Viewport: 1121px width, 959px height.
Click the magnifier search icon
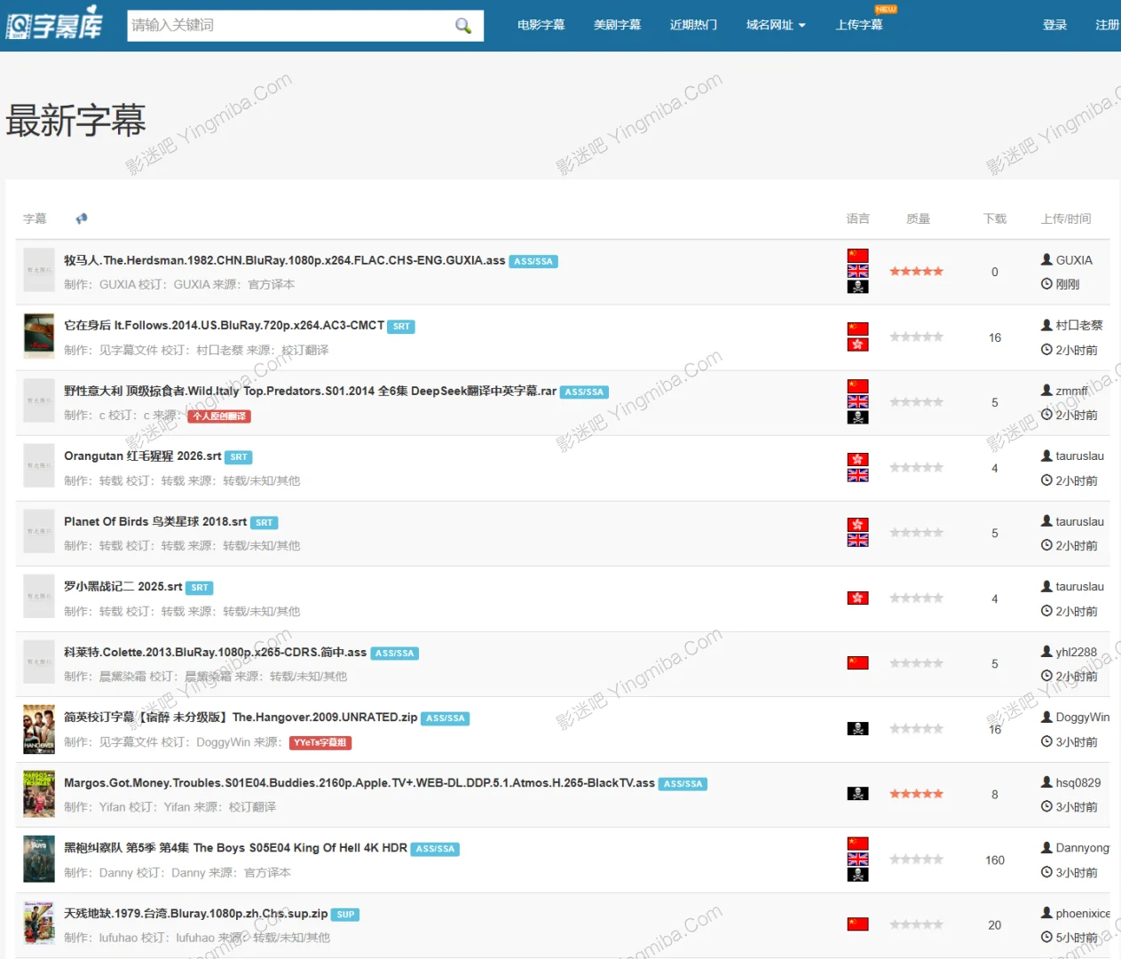click(x=462, y=26)
